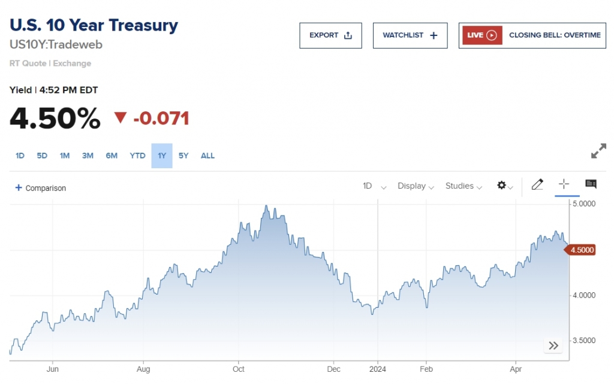Toggle the crosshair cursor tool
614x385 pixels.
tap(564, 184)
